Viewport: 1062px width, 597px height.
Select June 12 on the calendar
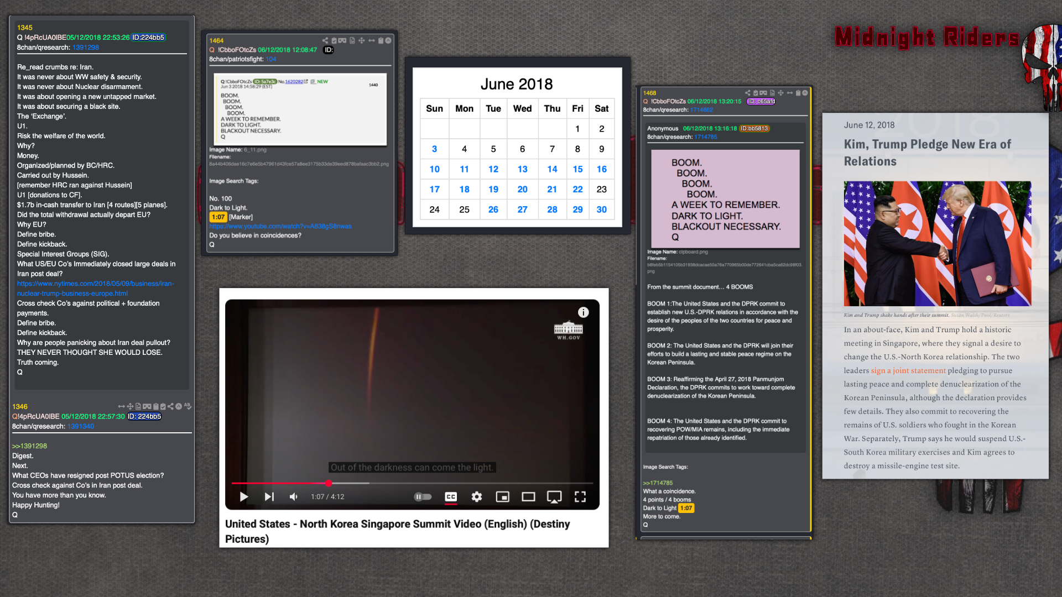pyautogui.click(x=493, y=169)
